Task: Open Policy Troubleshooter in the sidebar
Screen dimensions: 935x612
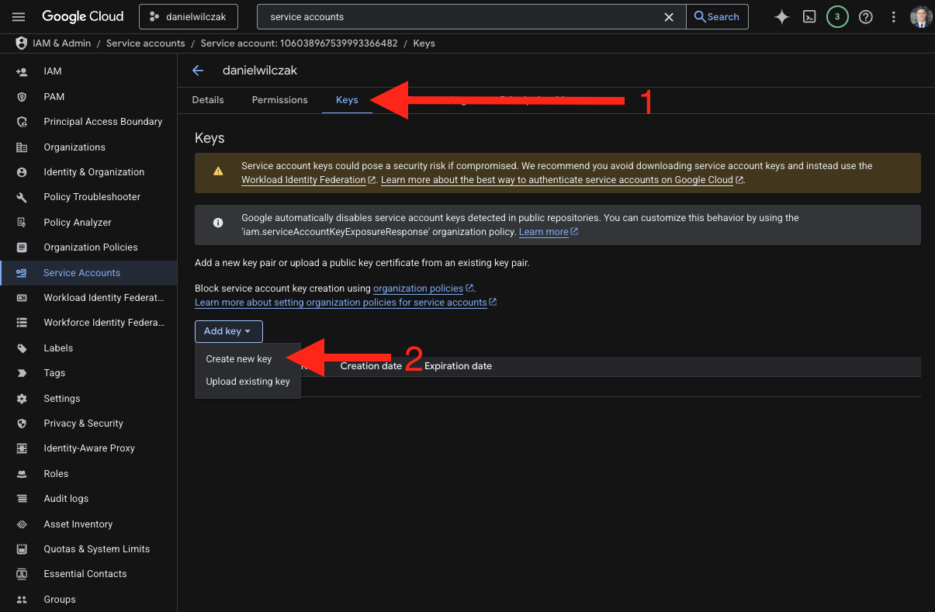Action: tap(92, 197)
